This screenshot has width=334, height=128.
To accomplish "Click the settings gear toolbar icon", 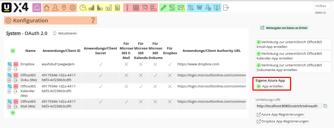I will (72, 8).
